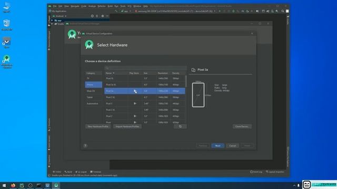Image resolution: width=337 pixels, height=189 pixels.
Task: Select the Pixel XL device row
Action: point(145,78)
